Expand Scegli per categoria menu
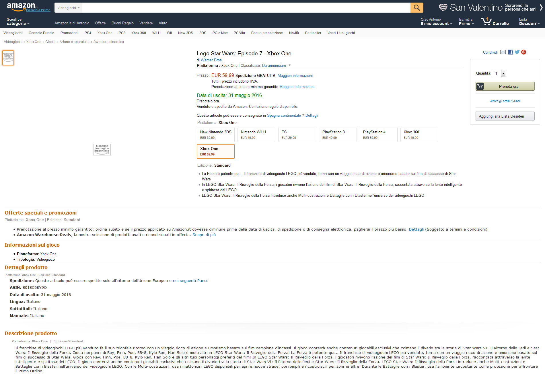 pyautogui.click(x=18, y=22)
